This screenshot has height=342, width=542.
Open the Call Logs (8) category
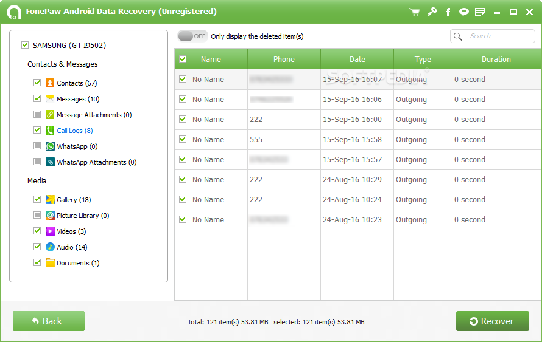(x=75, y=131)
